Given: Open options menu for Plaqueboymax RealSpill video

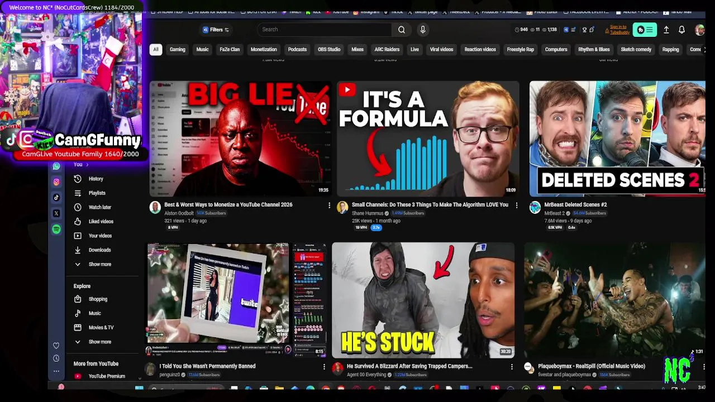Looking at the screenshot, I should click(x=704, y=367).
